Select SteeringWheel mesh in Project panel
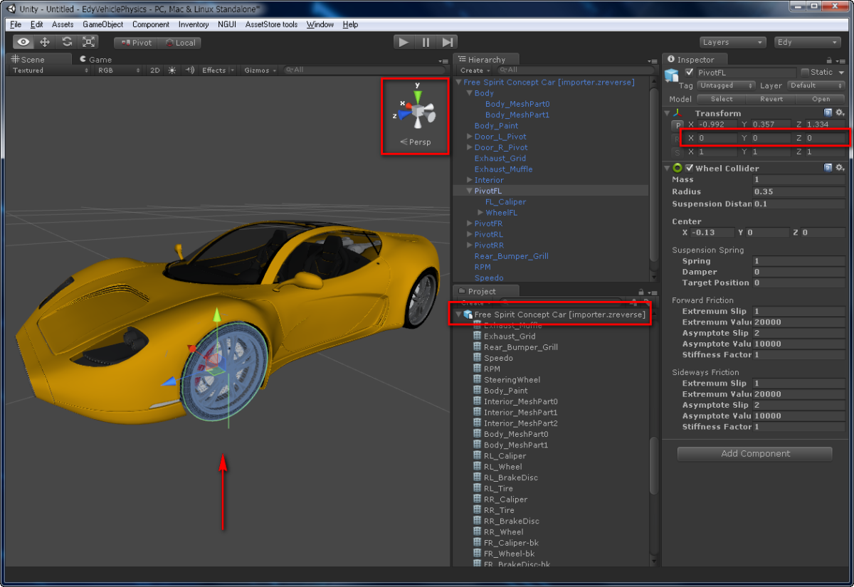Screen dimensions: 854x587 click(x=512, y=380)
